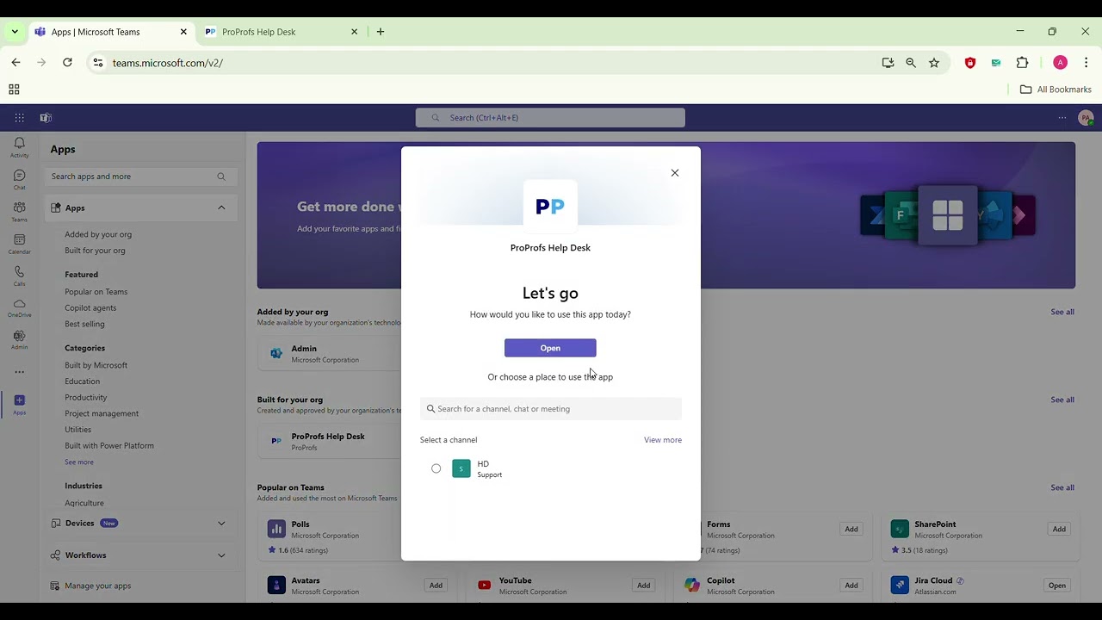Open the Jira Cloud app
Screen dimensions: 1102x620
1057,586
